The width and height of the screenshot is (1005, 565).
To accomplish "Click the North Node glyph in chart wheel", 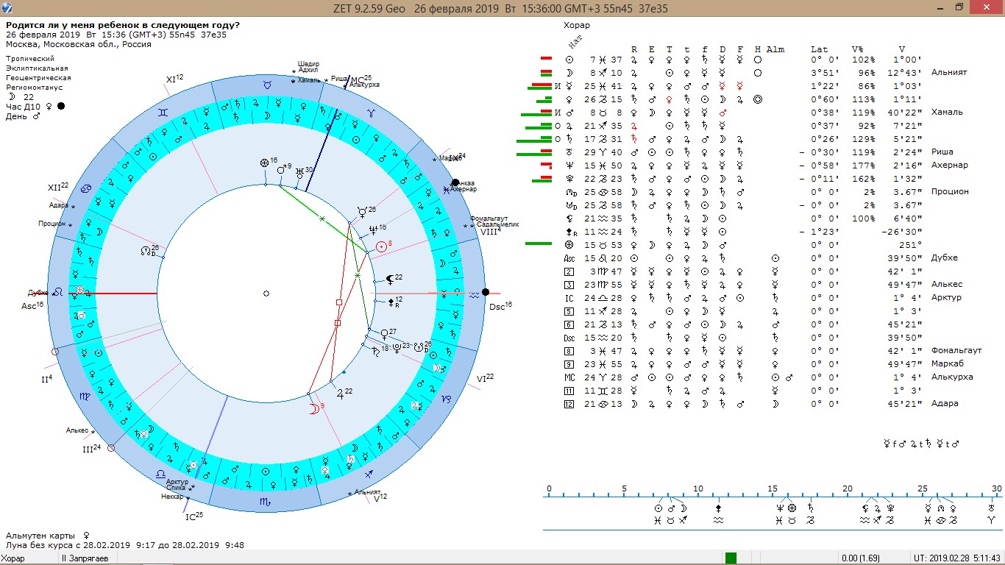I will click(x=145, y=251).
